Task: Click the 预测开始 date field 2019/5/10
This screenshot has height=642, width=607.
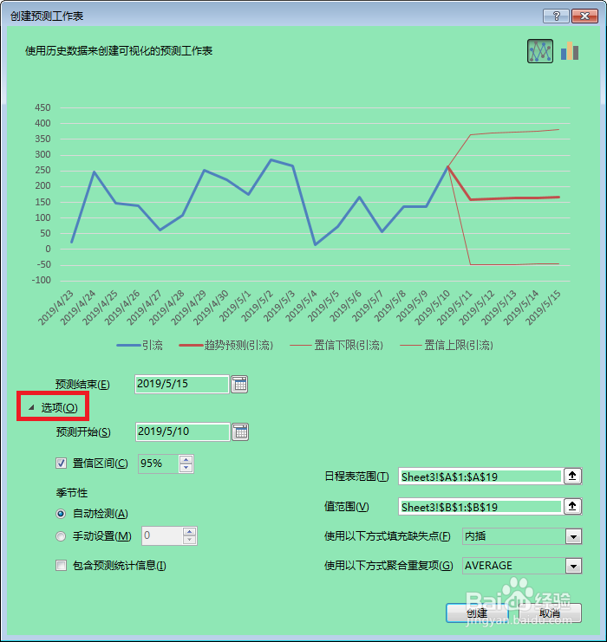Action: pyautogui.click(x=183, y=431)
